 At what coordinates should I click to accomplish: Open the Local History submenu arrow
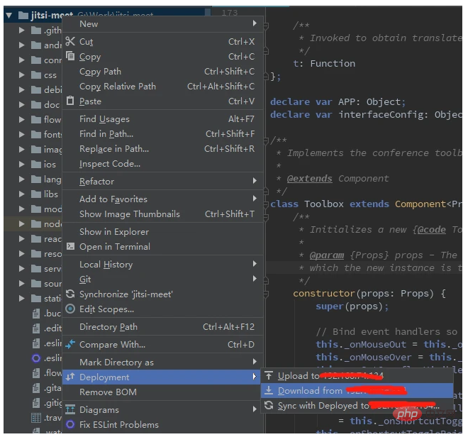(255, 264)
